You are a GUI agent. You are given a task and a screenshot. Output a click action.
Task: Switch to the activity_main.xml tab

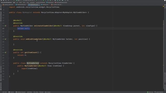tap(8, 5)
